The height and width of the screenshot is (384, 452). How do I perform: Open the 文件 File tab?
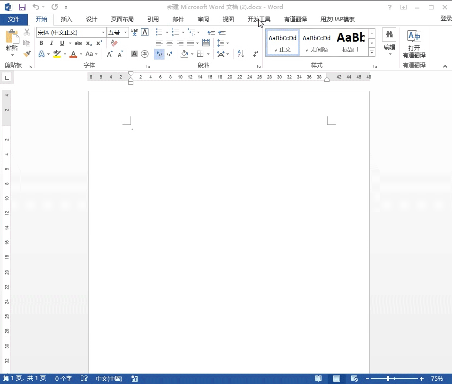14,19
